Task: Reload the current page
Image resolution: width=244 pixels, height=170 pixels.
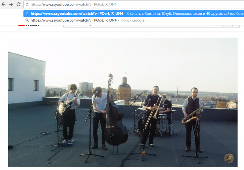Action: point(18,5)
